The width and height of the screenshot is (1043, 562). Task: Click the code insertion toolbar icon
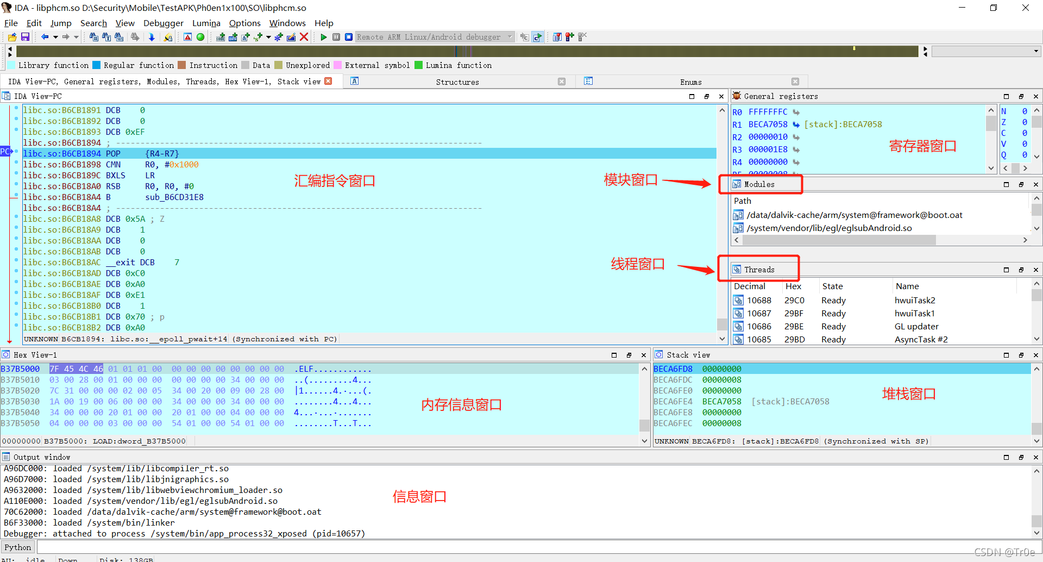pos(221,37)
